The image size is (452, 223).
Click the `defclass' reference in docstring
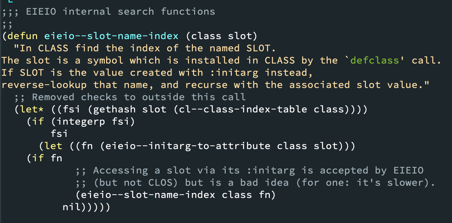pos(375,60)
